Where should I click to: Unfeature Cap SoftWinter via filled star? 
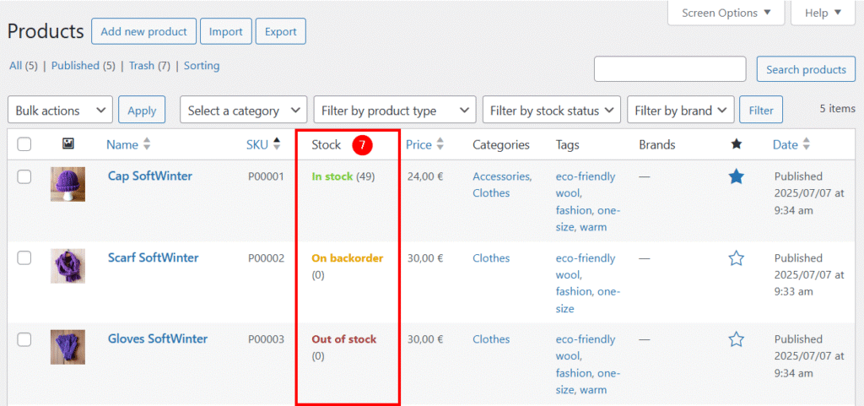click(737, 176)
